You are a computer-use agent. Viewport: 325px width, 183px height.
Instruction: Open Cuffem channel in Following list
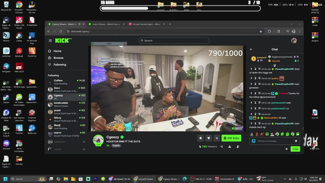coord(67,82)
